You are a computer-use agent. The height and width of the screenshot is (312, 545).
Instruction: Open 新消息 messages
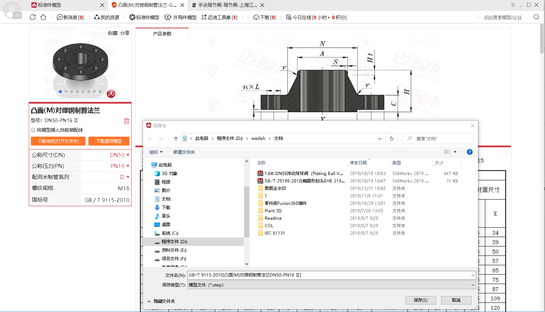[70, 17]
